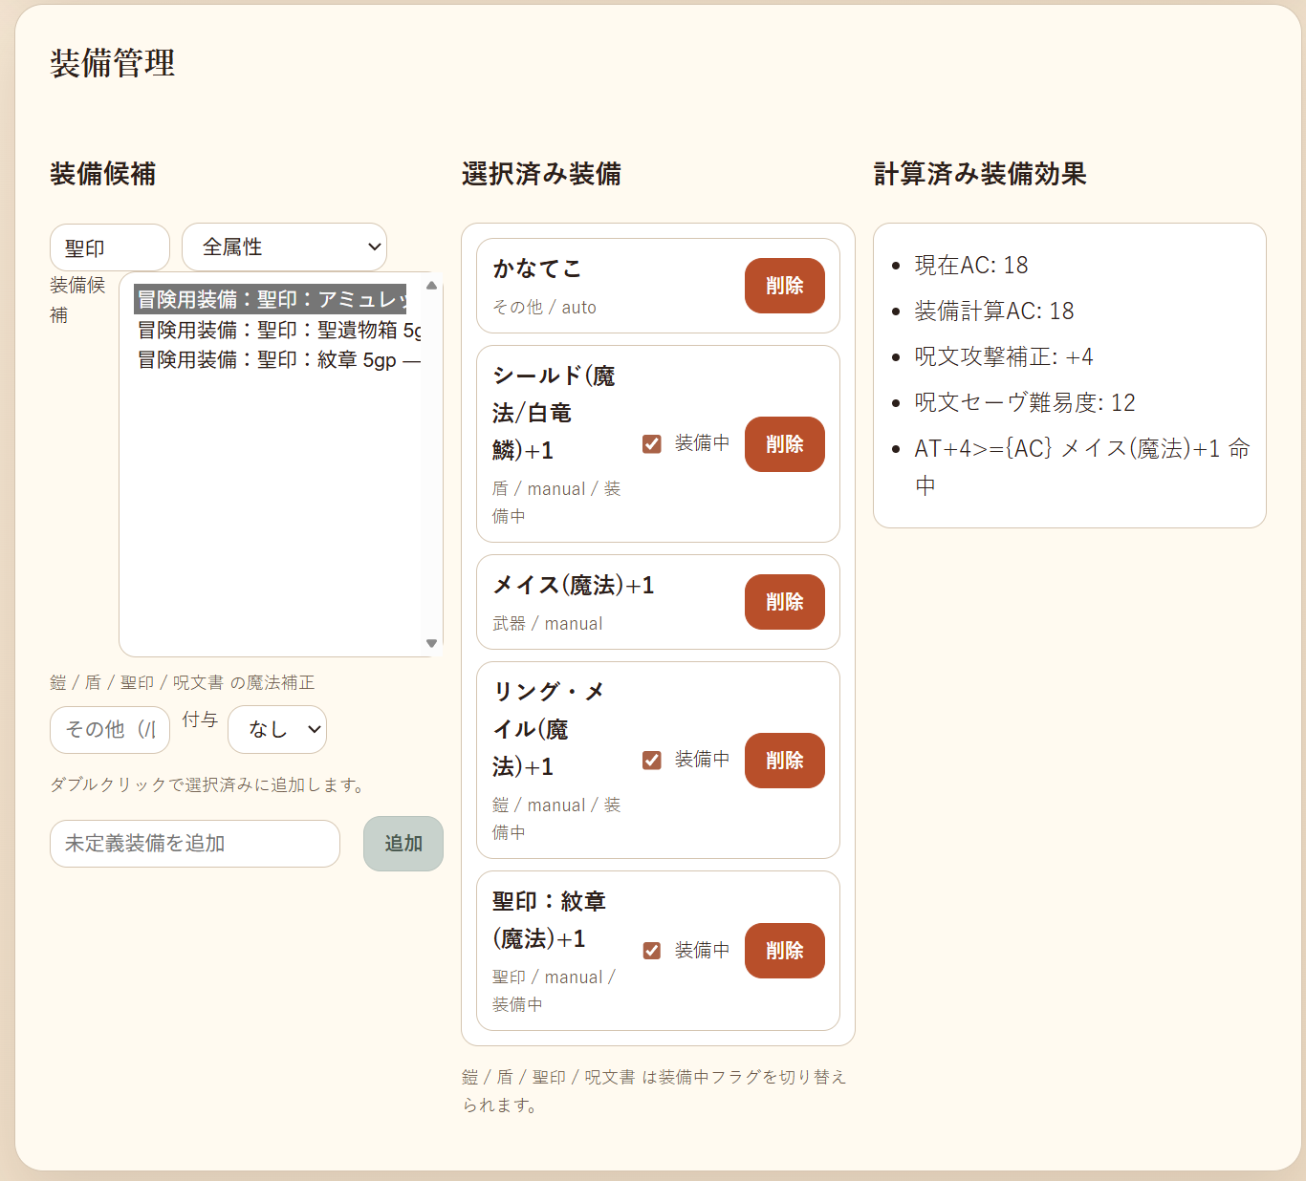
Task: Click the 未定義装備を追加 input box
Action: click(194, 844)
